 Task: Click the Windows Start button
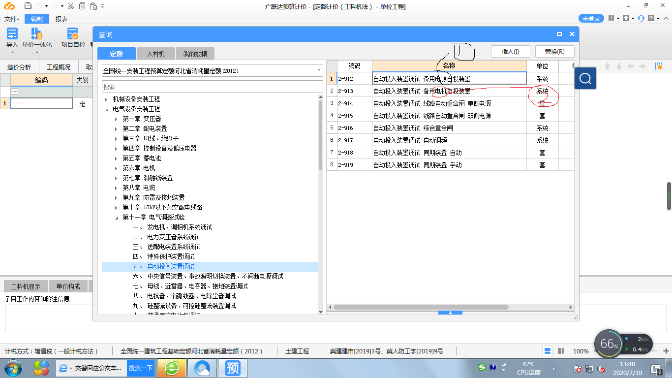pos(13,368)
